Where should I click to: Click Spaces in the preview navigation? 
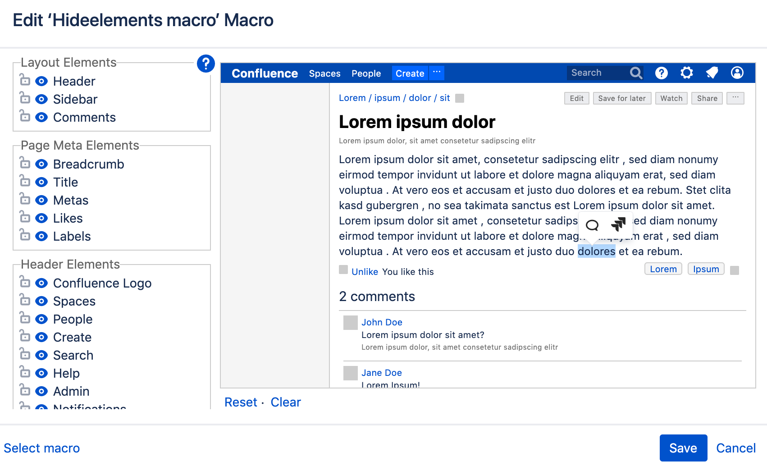[x=324, y=73]
